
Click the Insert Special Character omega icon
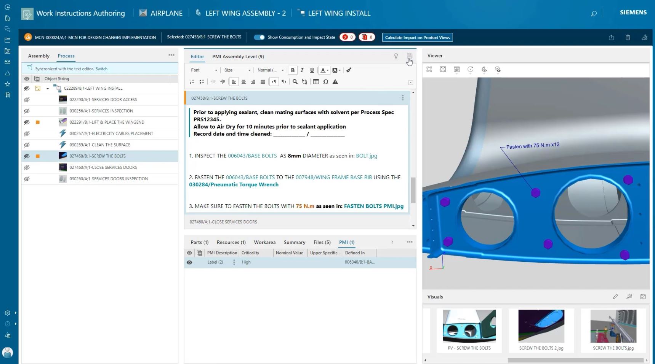click(x=326, y=82)
